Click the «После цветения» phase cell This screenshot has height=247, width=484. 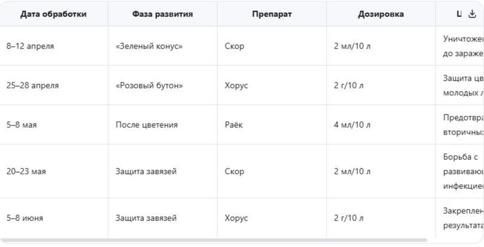point(146,125)
